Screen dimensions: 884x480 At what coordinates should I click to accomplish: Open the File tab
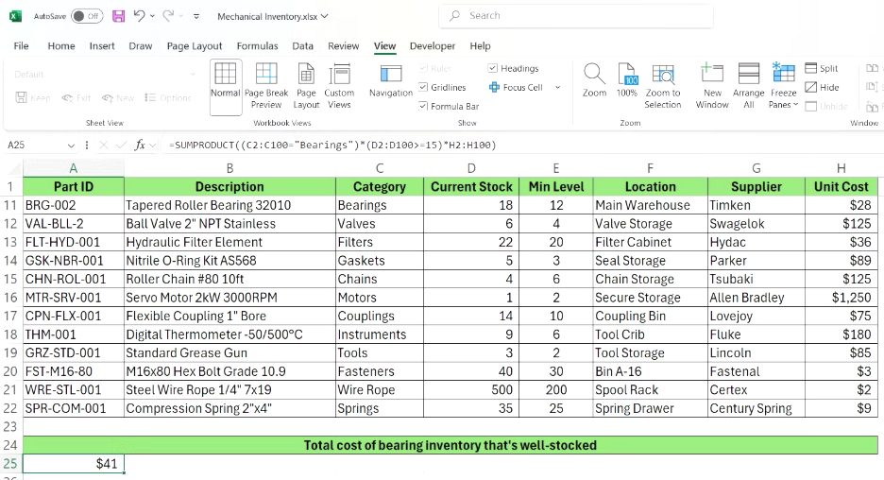tap(21, 45)
